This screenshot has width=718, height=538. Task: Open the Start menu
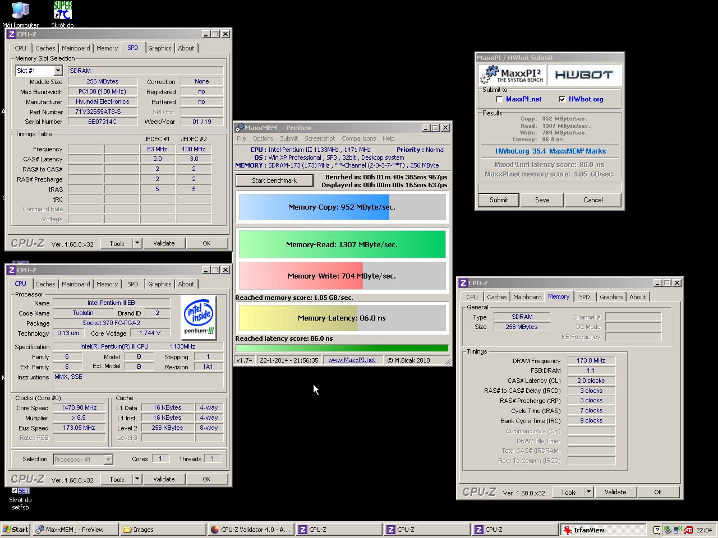tap(16, 530)
